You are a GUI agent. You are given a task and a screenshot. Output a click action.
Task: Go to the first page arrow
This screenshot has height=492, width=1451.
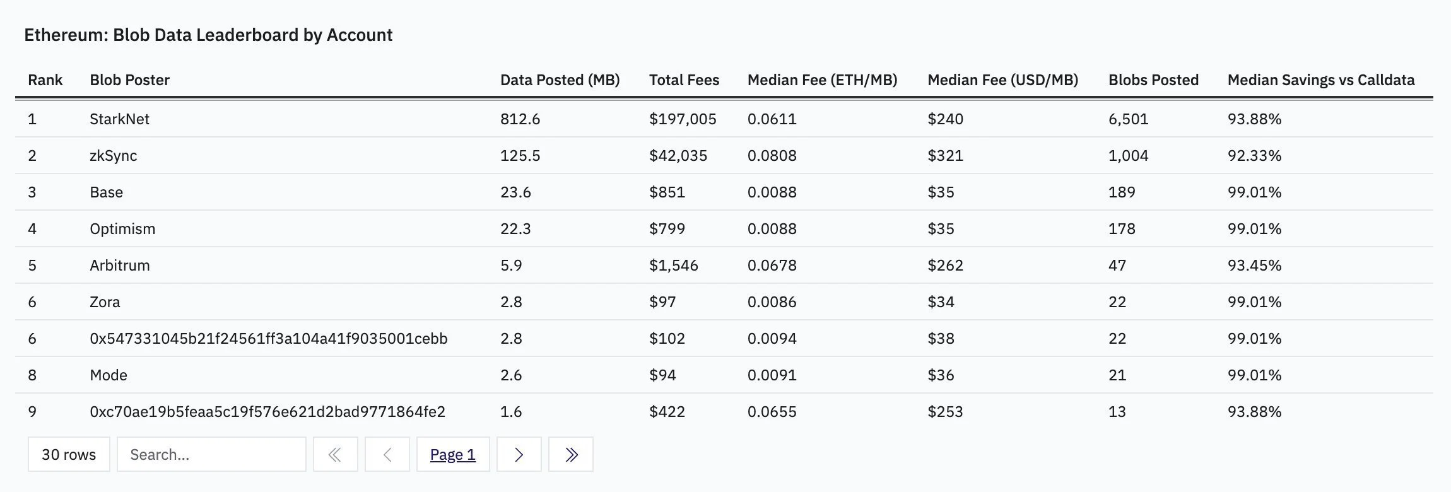click(335, 454)
